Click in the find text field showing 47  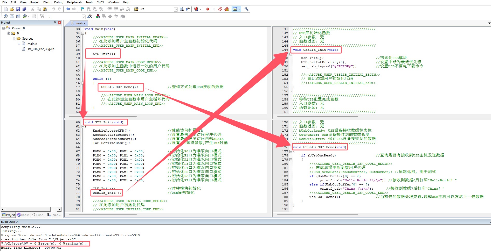point(157,9)
